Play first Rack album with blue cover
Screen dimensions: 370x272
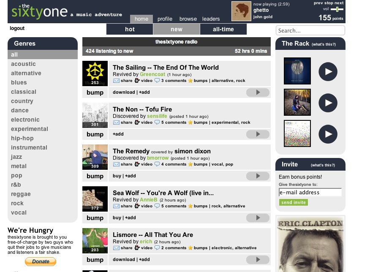click(328, 71)
